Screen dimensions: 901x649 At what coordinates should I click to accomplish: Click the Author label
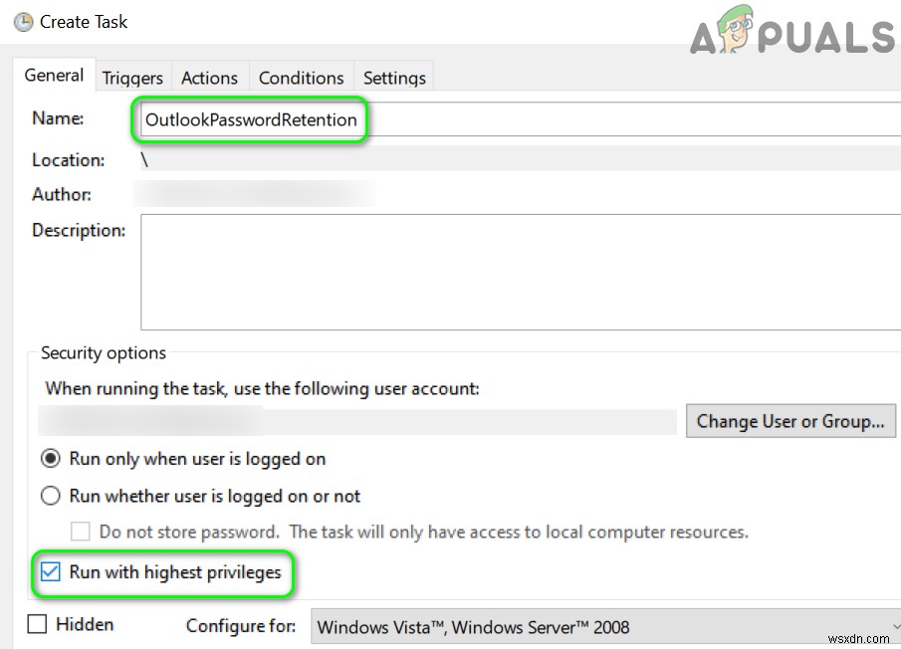[62, 195]
